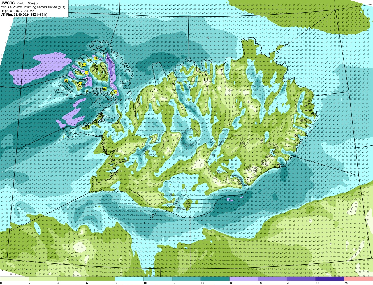The width and height of the screenshot is (373, 285).
Task: Click the "24" label on the color scale
Action: 346,283
